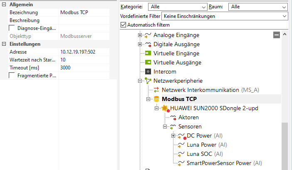This screenshot has width=292, height=170.
Task: Click the Intercom icon in tree
Action: pos(148,71)
